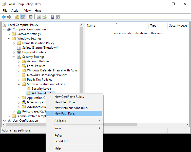Click the Up one level folder icon
Viewport: 191px width, 152px height.
point(17,17)
